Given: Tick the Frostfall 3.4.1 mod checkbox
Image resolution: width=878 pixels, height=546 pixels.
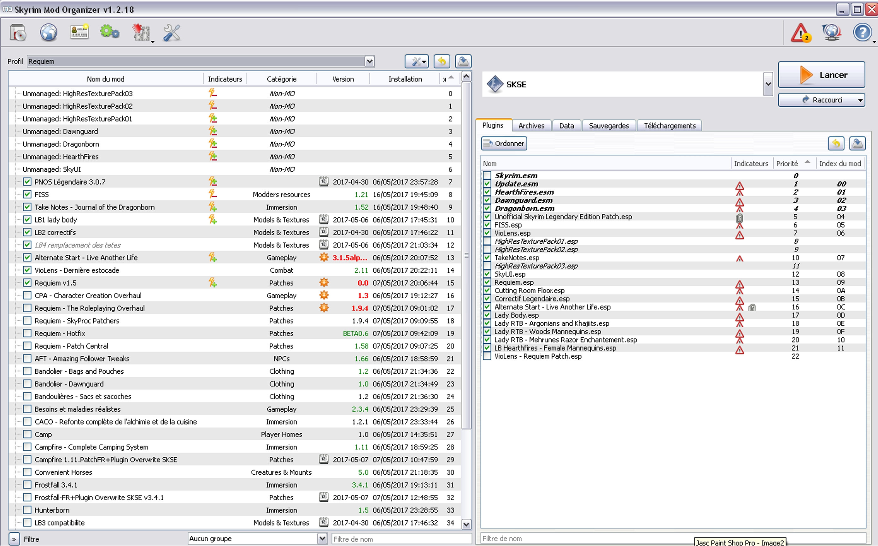Looking at the screenshot, I should [27, 484].
